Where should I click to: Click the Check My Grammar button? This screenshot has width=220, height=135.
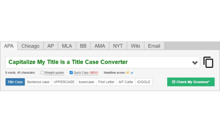(191, 82)
